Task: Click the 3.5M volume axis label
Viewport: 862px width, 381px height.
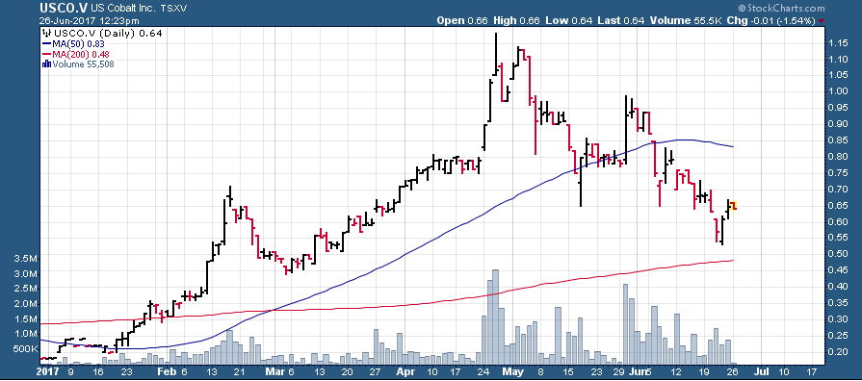Action: point(26,258)
